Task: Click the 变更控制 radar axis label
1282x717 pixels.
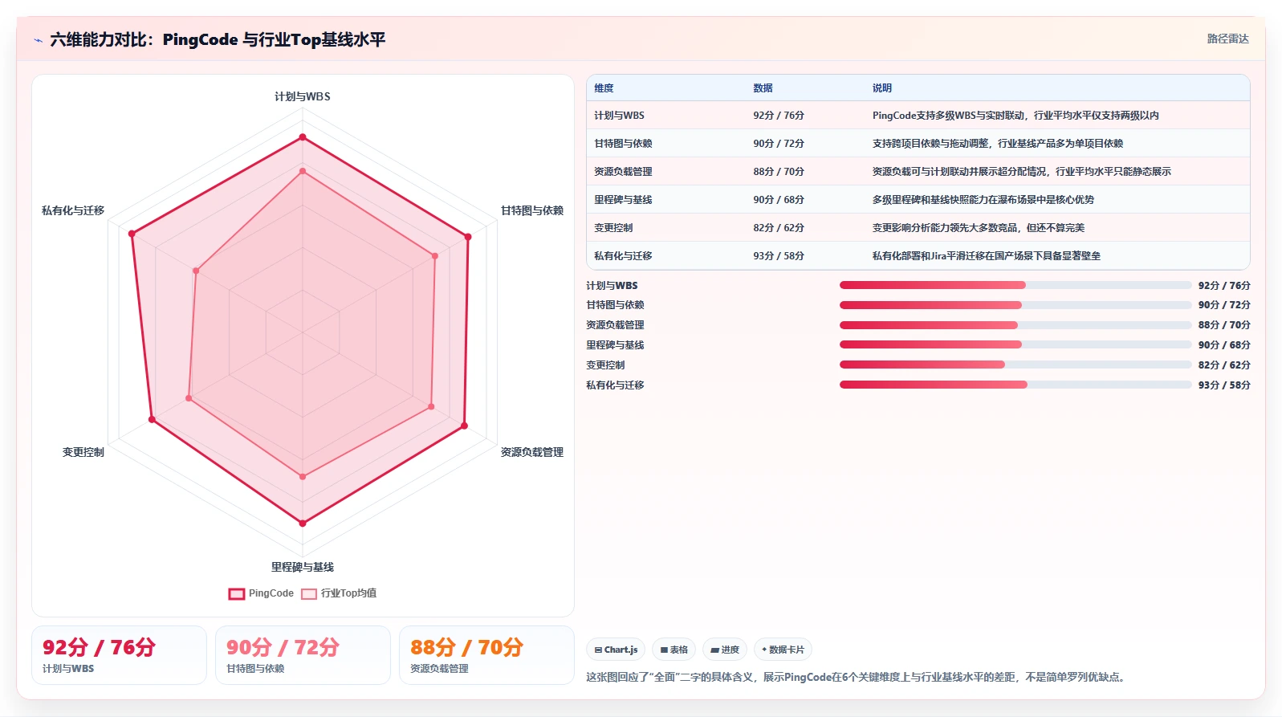Action: pyautogui.click(x=83, y=452)
